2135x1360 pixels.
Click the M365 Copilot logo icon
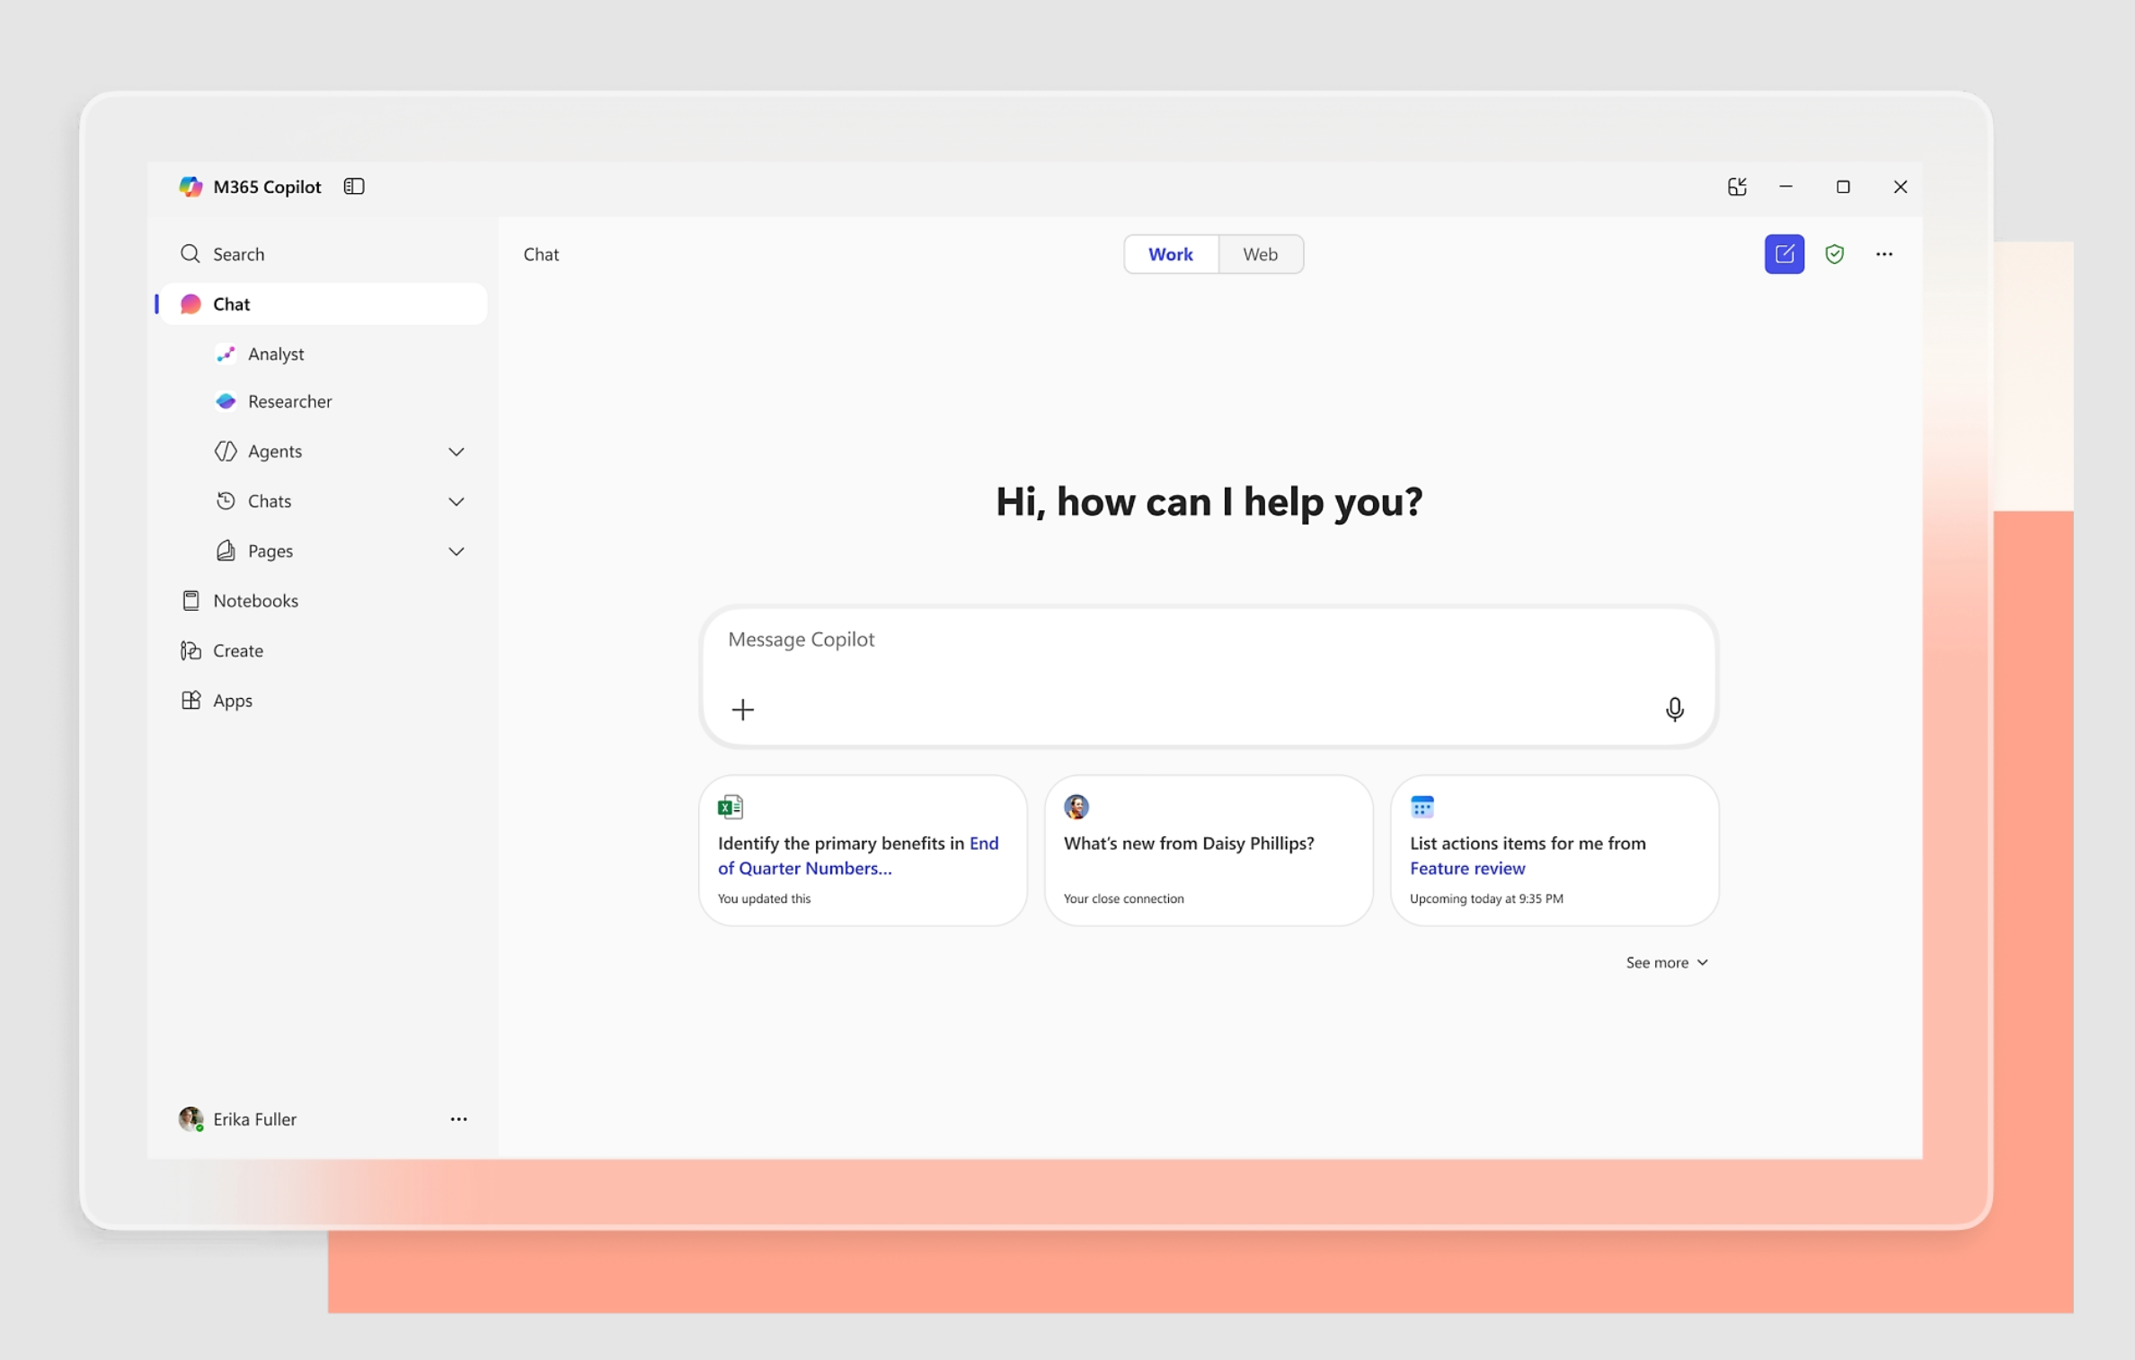pyautogui.click(x=190, y=187)
